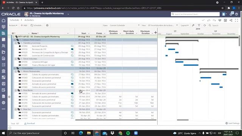The image size is (242, 136).
Task: Open the user profile menu icon
Action: tap(224, 14)
